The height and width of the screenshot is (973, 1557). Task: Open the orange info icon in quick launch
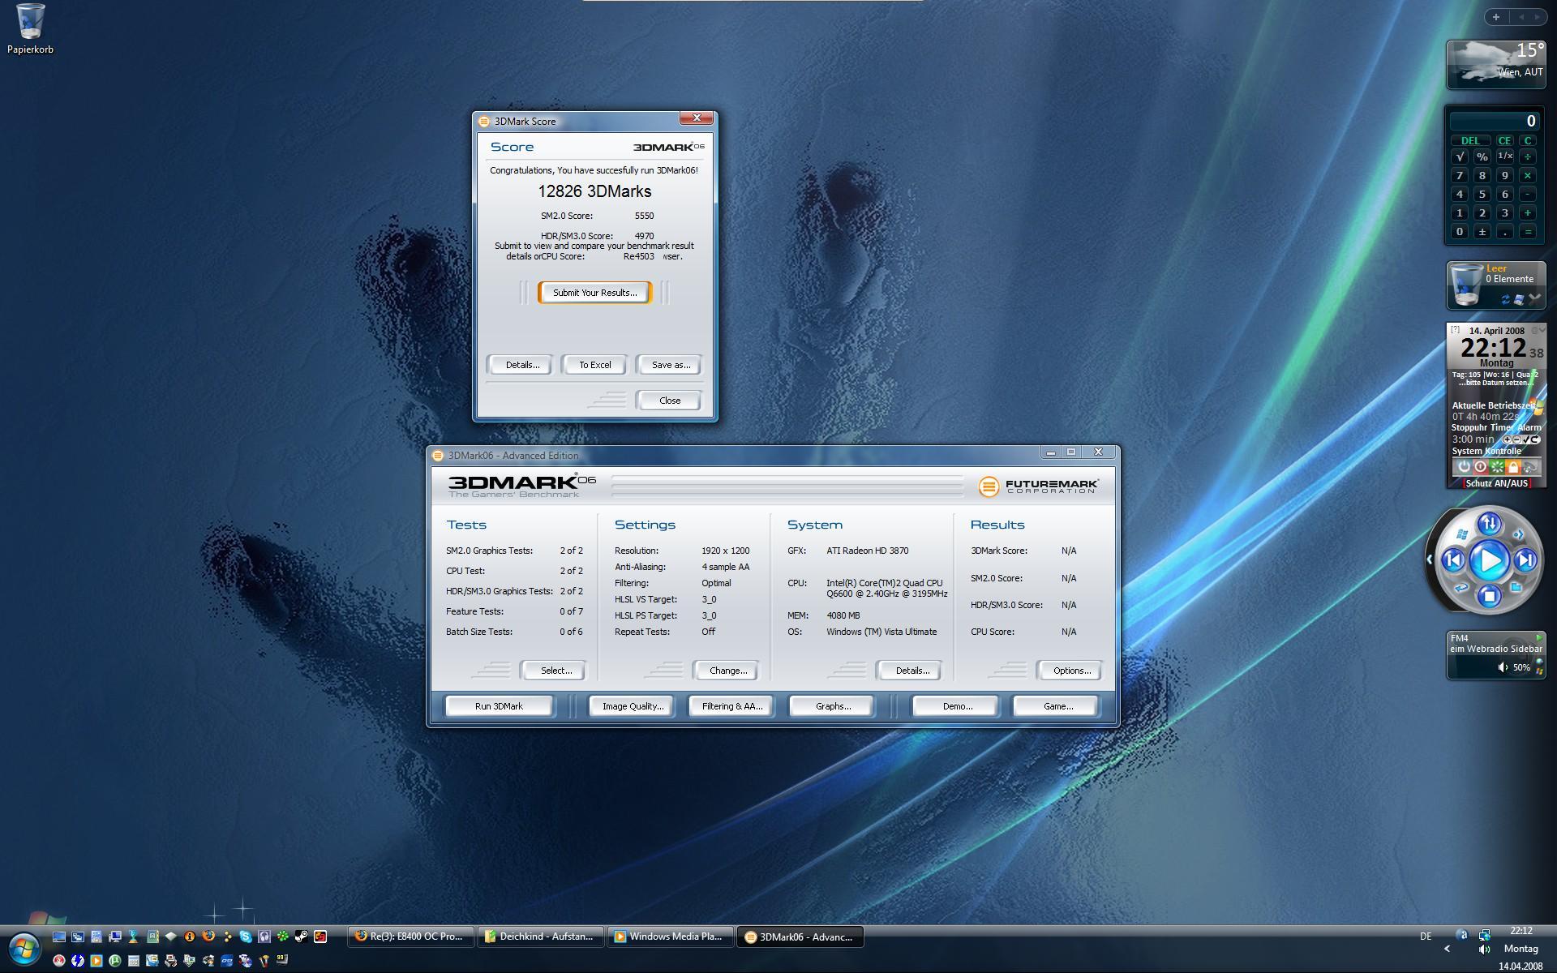point(190,937)
